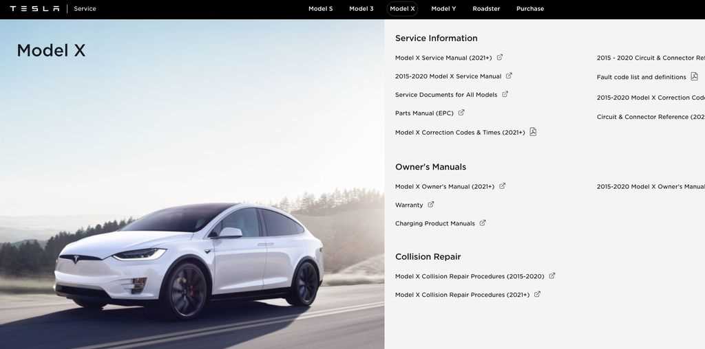Open Model X Service Manual (2021+) link

(x=443, y=58)
